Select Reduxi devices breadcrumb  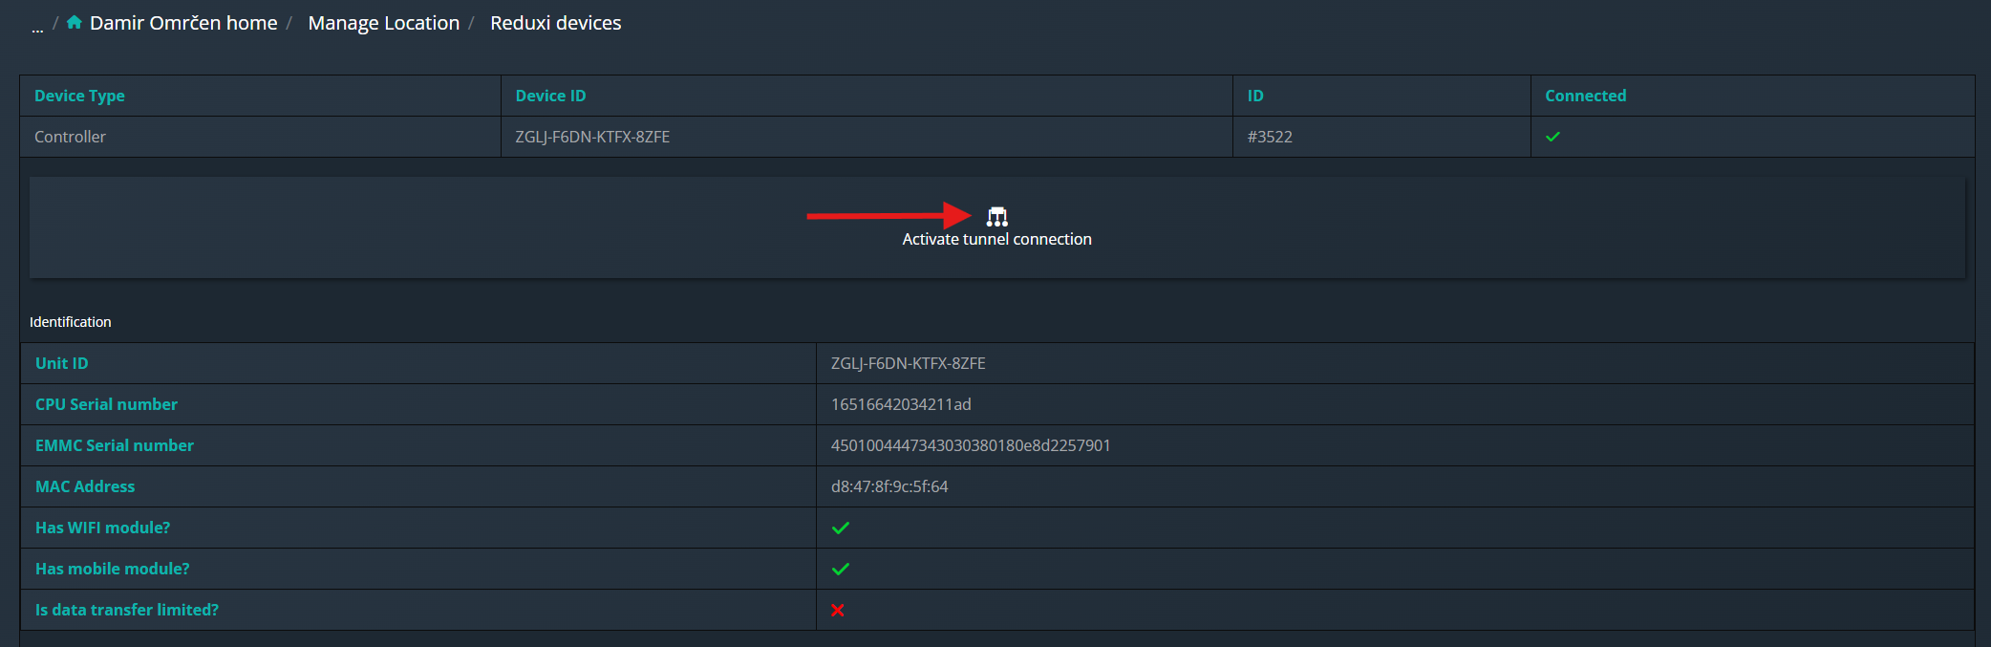coord(555,23)
